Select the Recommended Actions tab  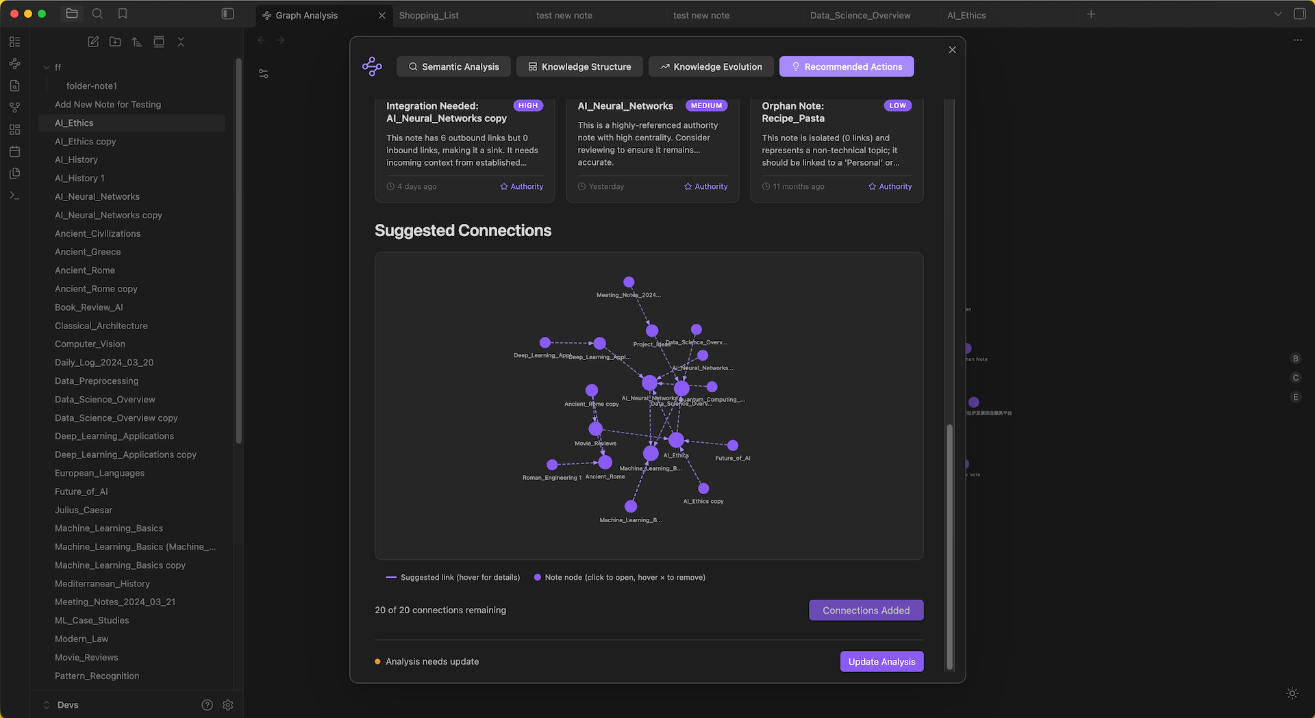click(847, 66)
